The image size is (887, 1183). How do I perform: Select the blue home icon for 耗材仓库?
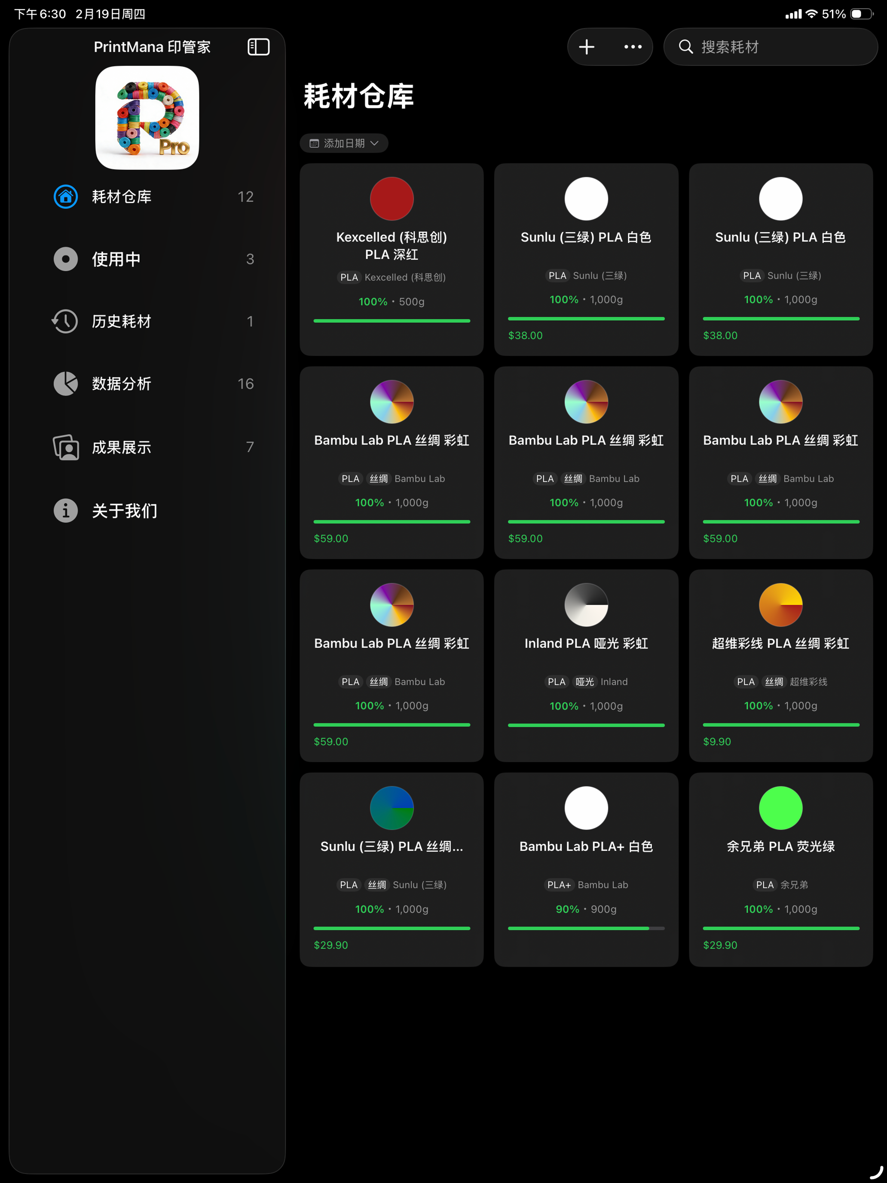[x=66, y=196]
